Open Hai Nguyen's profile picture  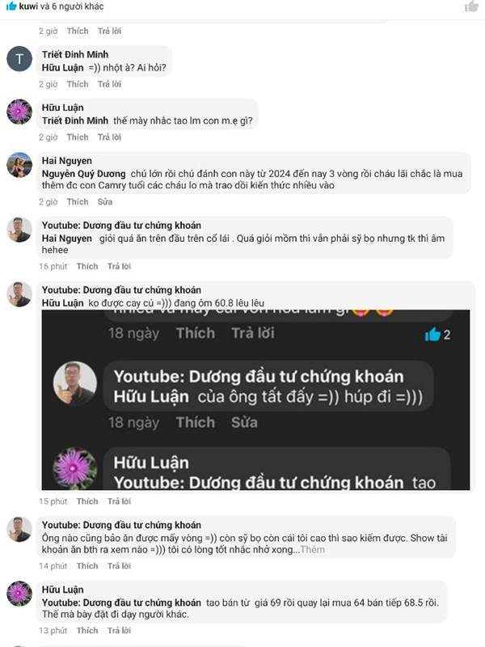pyautogui.click(x=19, y=165)
